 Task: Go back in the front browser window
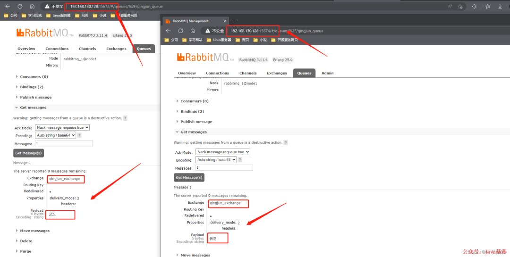168,31
